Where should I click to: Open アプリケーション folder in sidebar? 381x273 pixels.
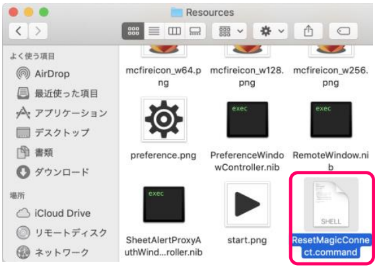[61, 113]
